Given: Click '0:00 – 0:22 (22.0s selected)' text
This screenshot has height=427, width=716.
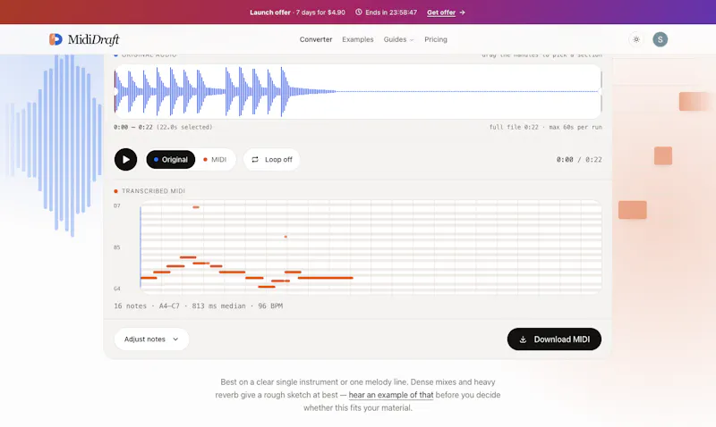Looking at the screenshot, I should pos(163,127).
